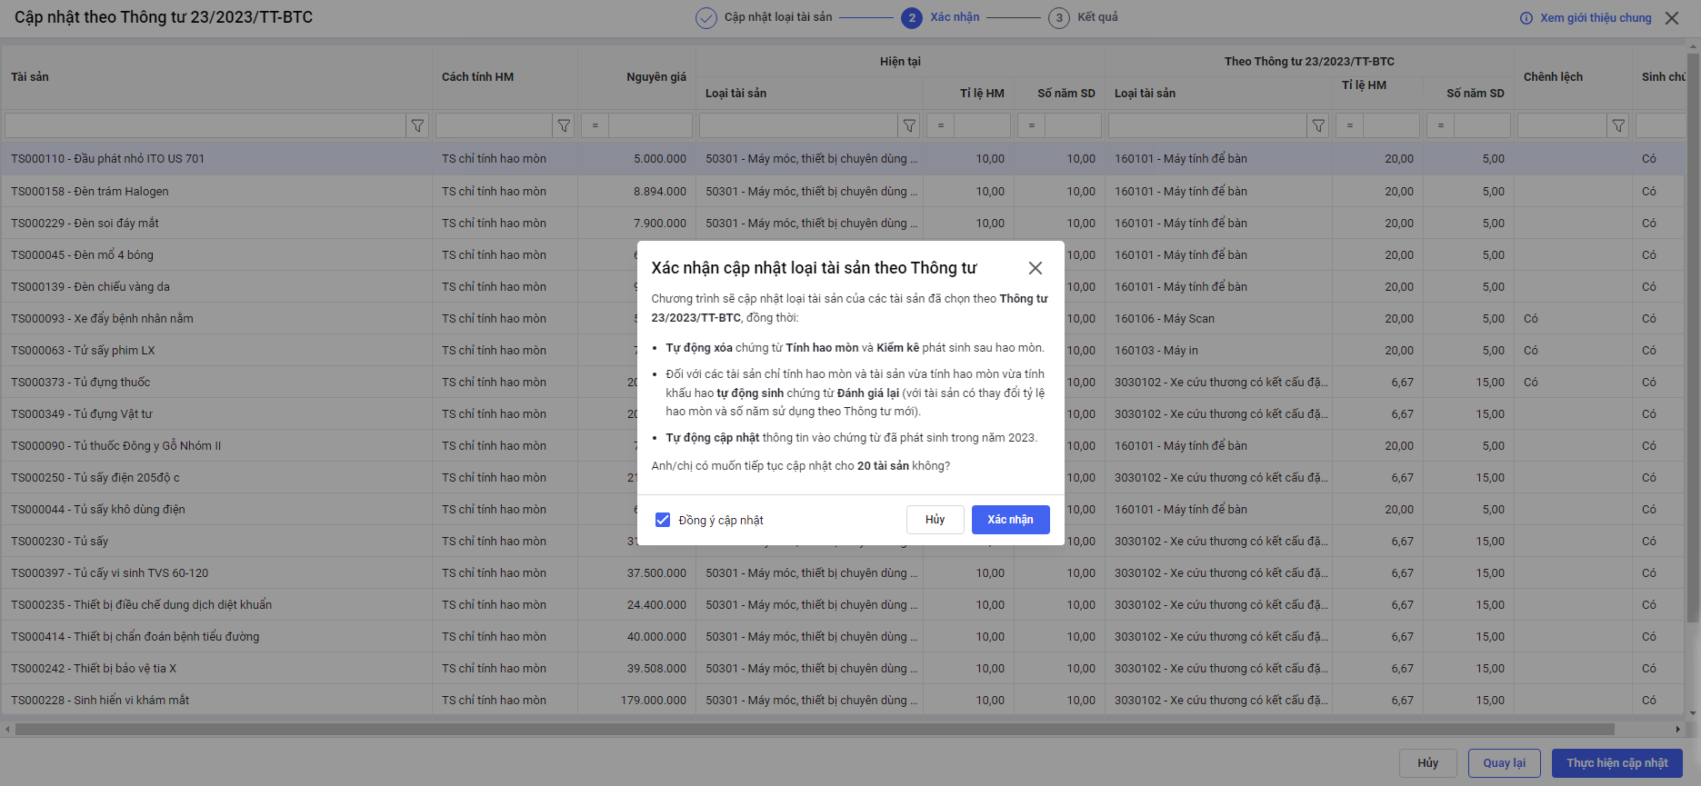
Task: Close the Xác nhận cập nhật confirmation dialog
Action: coord(1035,268)
